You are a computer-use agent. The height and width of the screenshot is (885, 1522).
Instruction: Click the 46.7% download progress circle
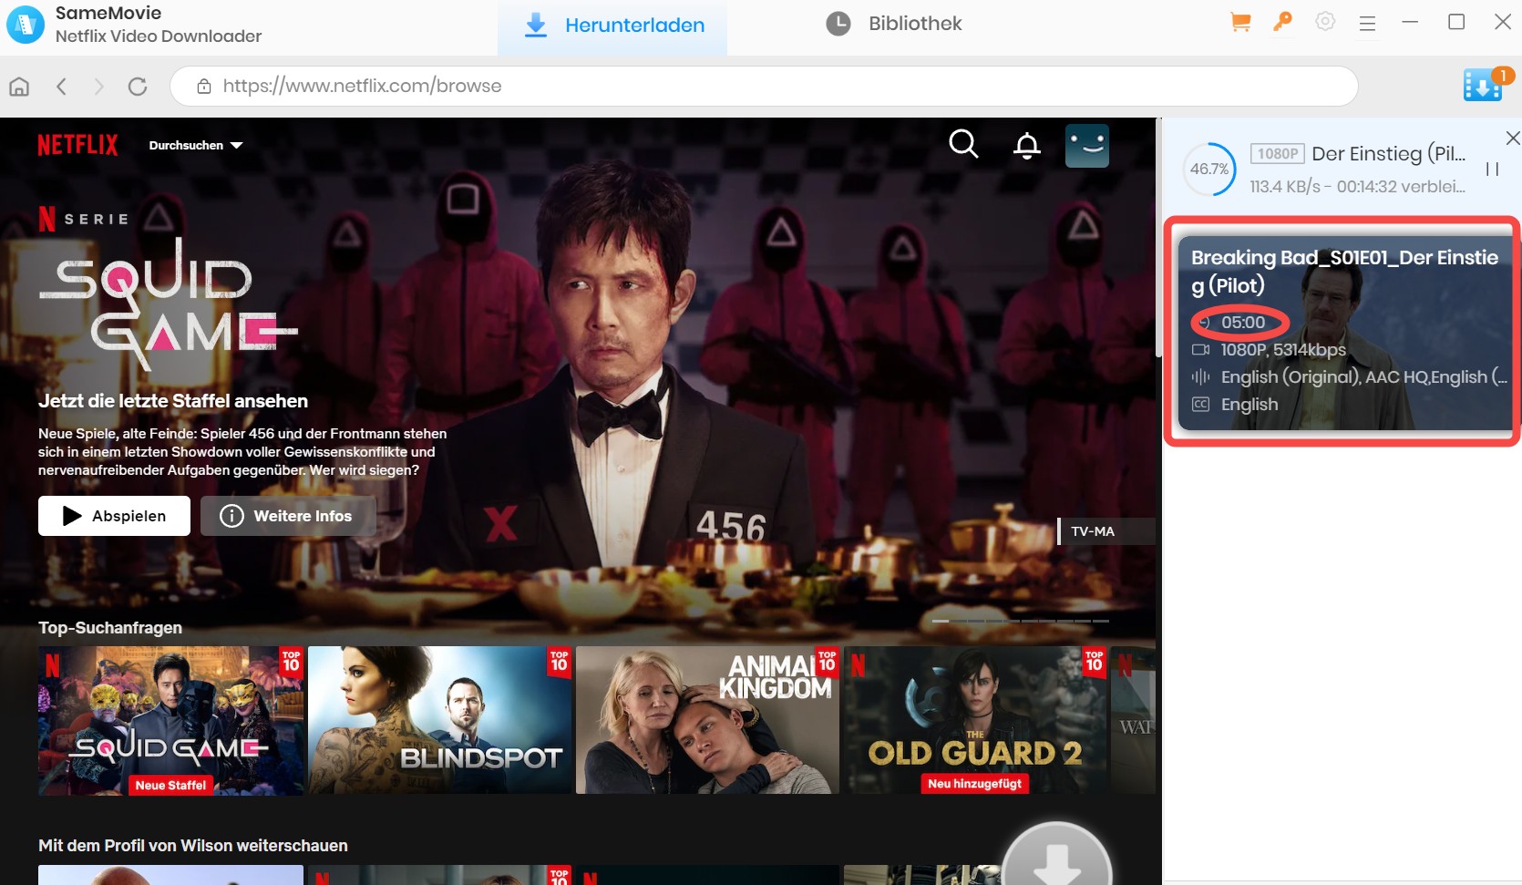[1209, 169]
